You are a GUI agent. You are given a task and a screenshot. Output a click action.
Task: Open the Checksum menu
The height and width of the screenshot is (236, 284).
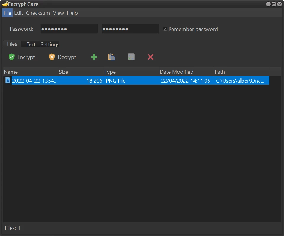point(38,13)
